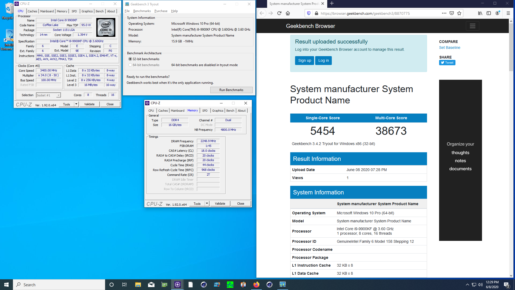Open Geekbench File menu
Viewport: 515px width, 290px height.
pos(127,11)
